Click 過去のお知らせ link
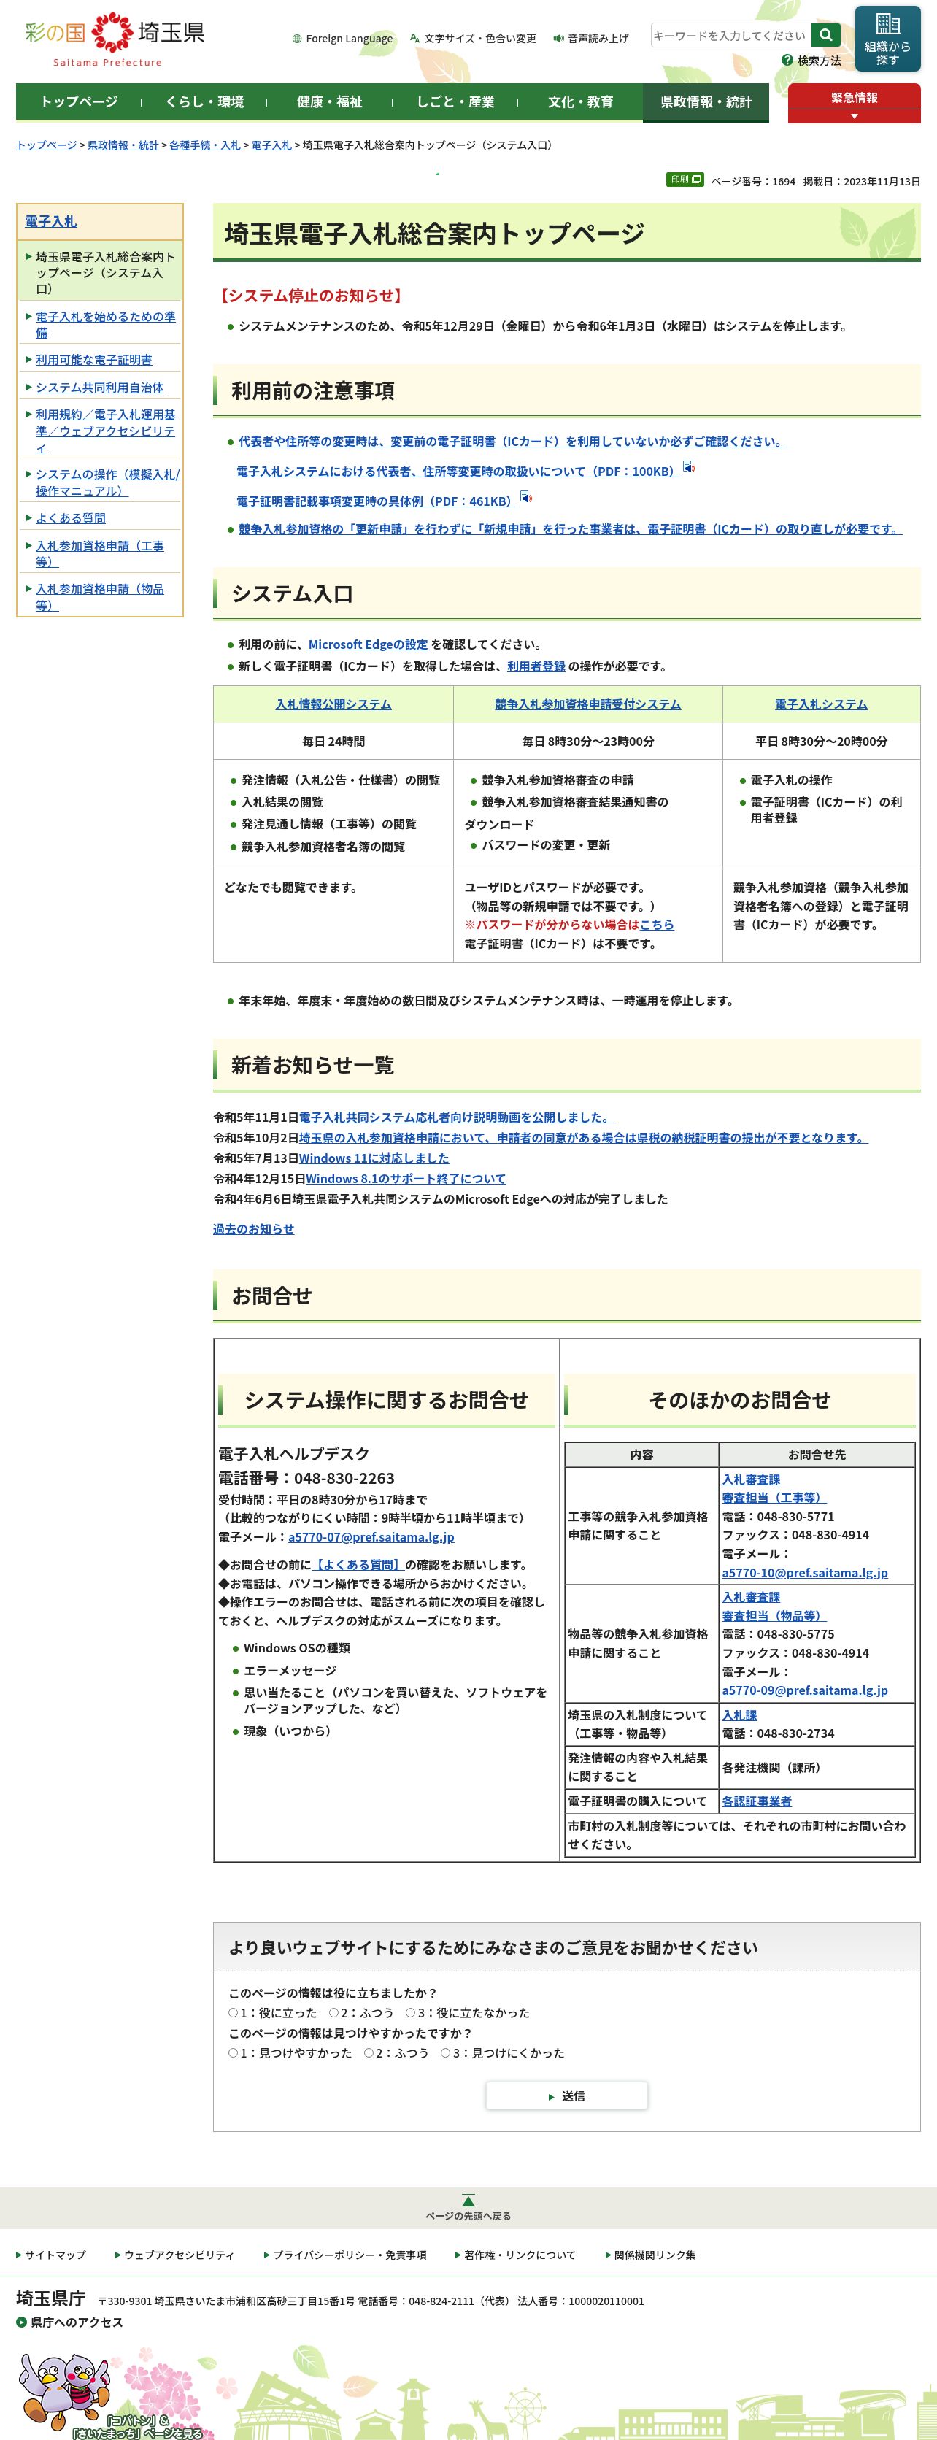 tap(253, 1229)
